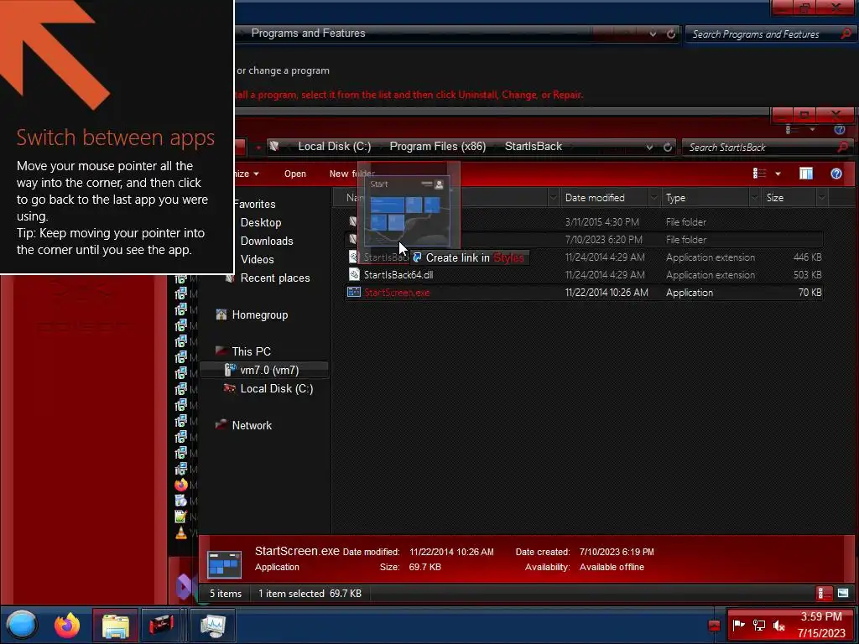Viewport: 859px width, 644px height.
Task: Select folder dated 7/10/2023 6:20 PM
Action: [584, 239]
